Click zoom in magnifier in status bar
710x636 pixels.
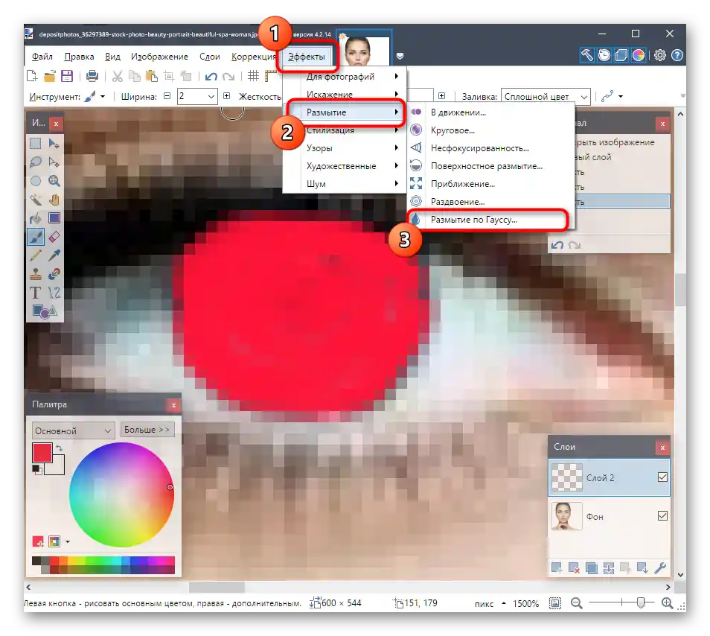coord(667,603)
